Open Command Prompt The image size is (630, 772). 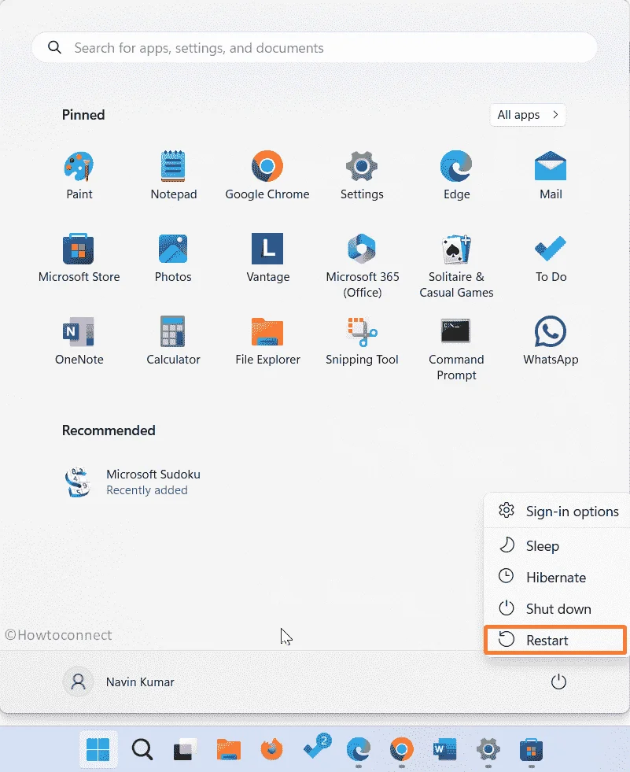[456, 349]
